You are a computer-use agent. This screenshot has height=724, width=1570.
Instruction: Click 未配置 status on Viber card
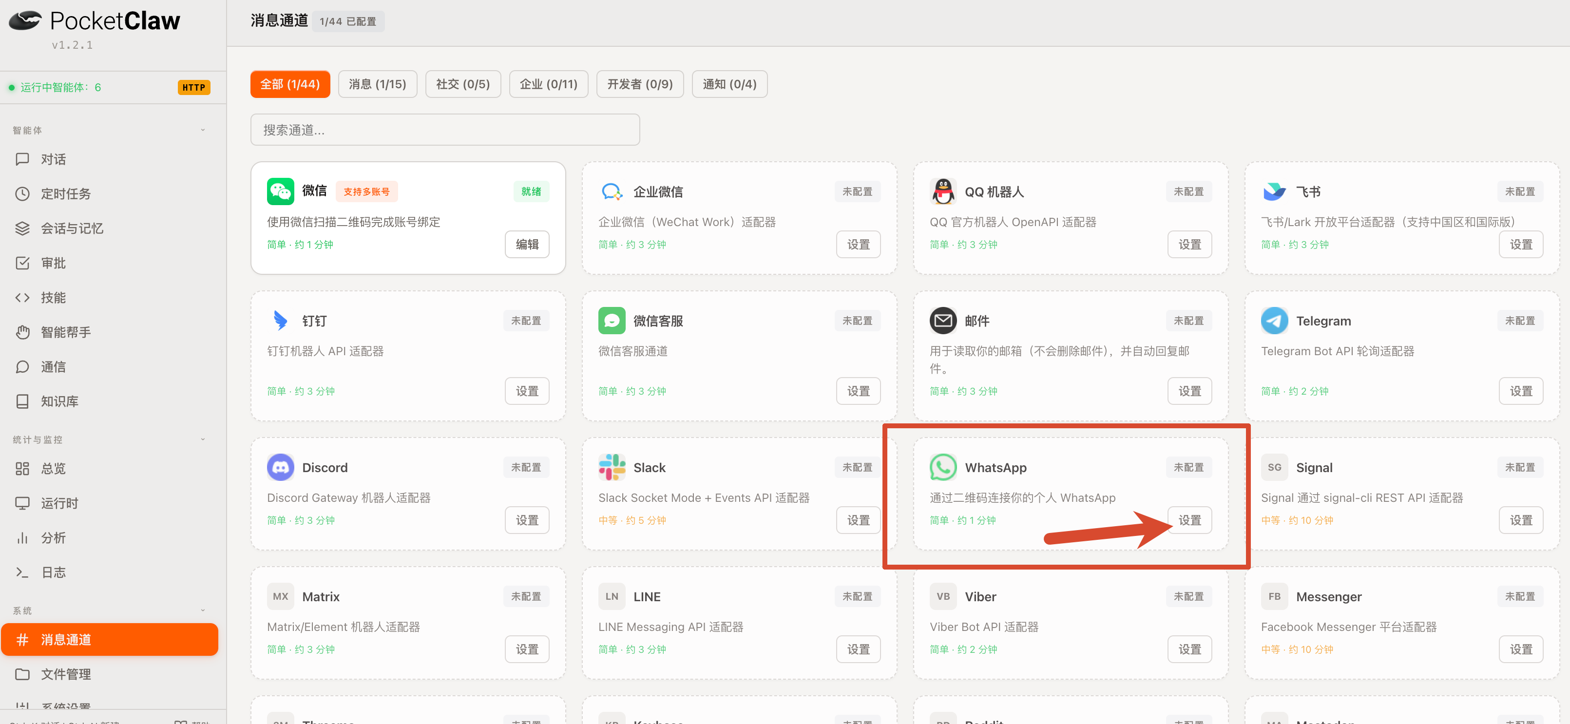point(1188,597)
